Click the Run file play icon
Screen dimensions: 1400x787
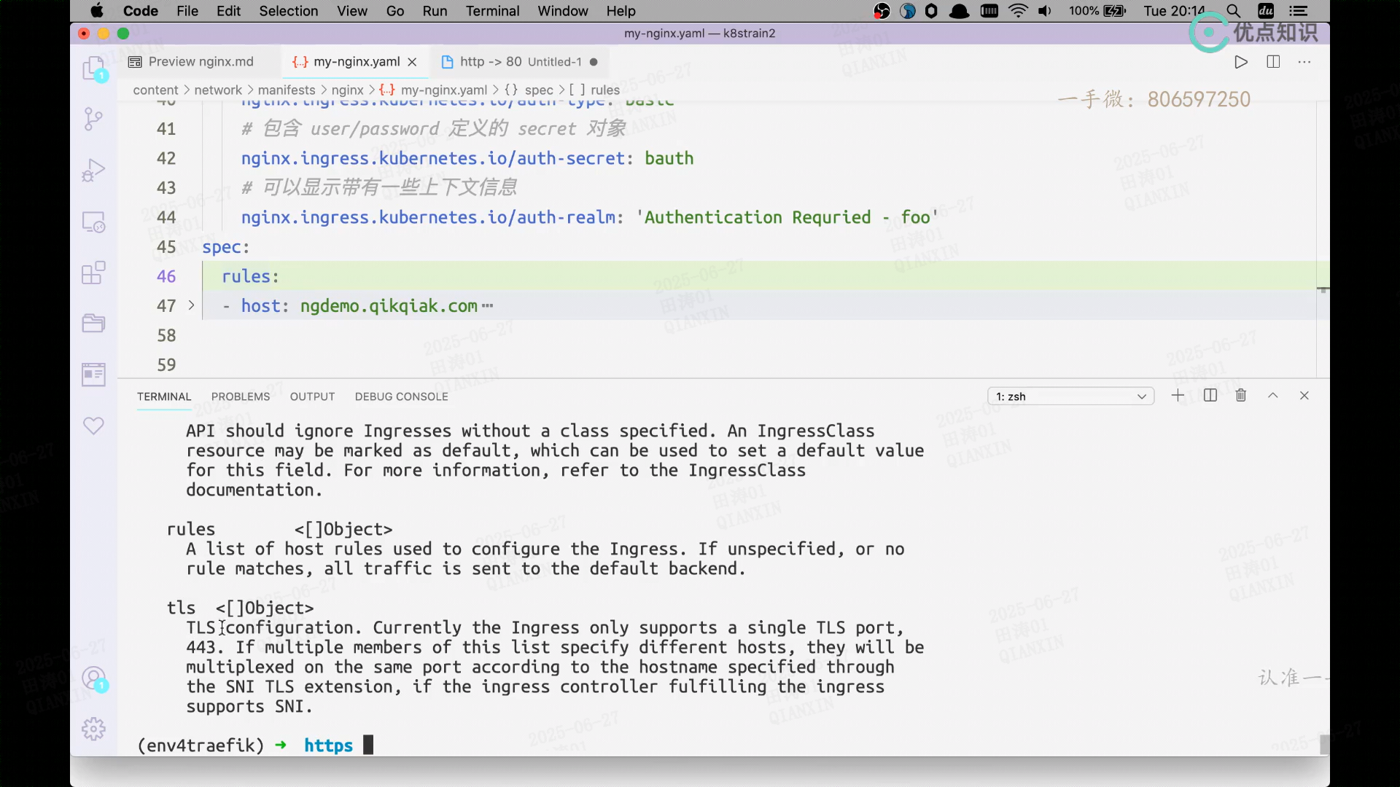(1241, 62)
